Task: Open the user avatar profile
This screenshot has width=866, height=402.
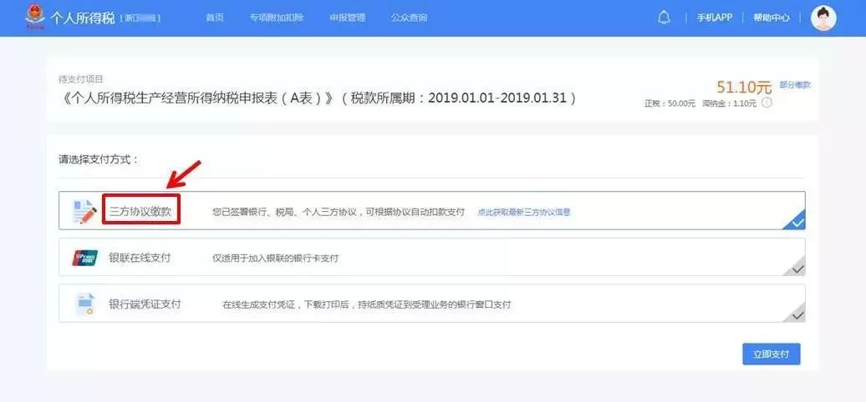Action: click(x=823, y=18)
